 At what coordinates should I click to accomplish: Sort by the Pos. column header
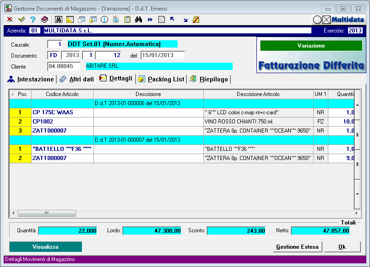click(21, 94)
